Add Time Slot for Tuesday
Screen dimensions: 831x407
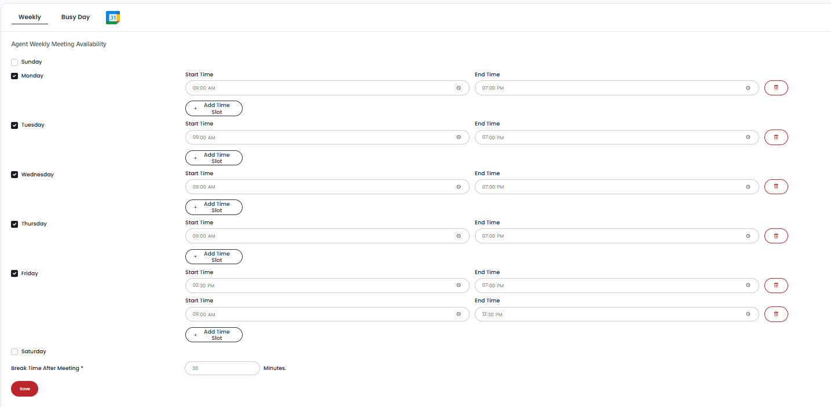(214, 158)
